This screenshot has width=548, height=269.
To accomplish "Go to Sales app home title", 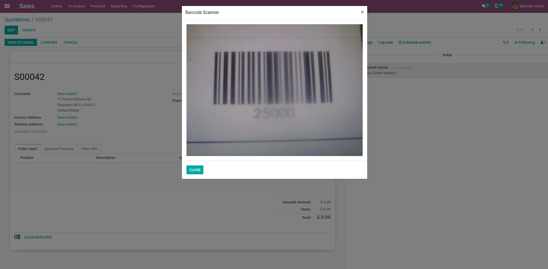I will tap(27, 6).
